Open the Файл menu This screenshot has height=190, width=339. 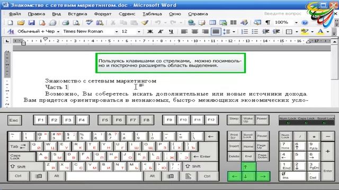(15, 14)
